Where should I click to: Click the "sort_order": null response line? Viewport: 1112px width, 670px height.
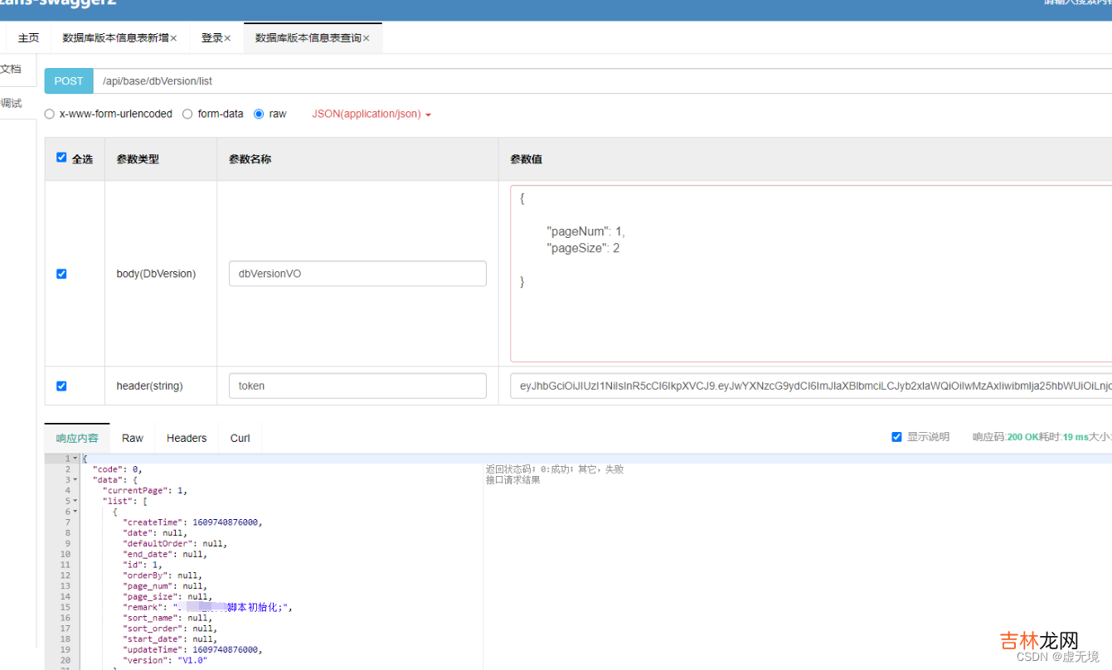point(169,629)
